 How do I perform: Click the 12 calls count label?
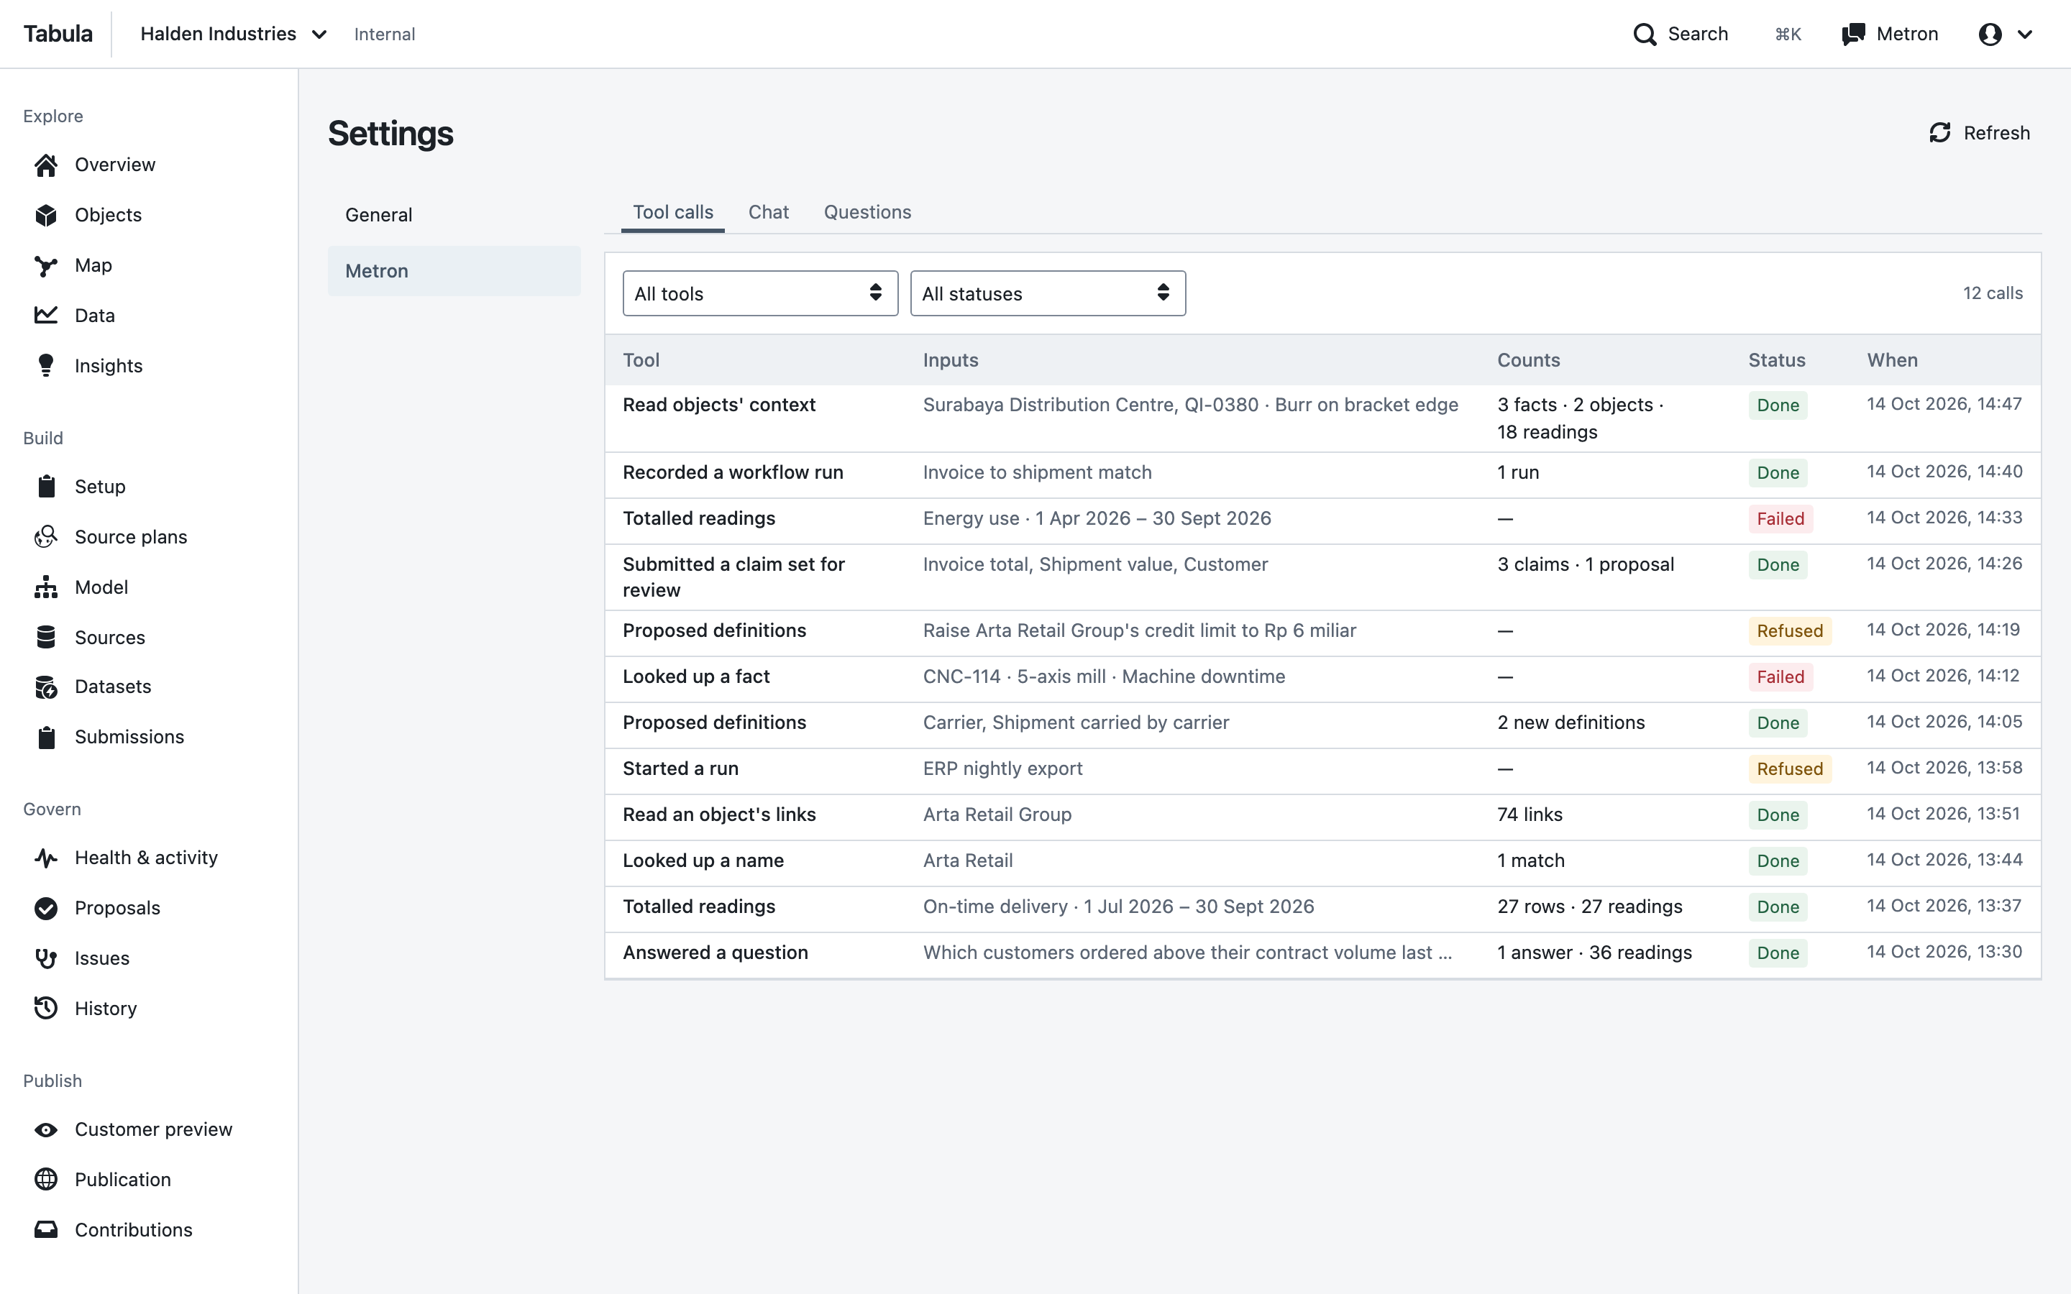pos(1993,293)
